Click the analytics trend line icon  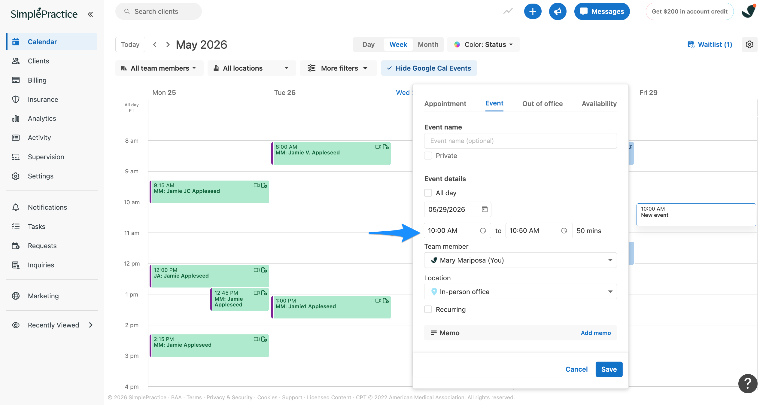(x=508, y=11)
